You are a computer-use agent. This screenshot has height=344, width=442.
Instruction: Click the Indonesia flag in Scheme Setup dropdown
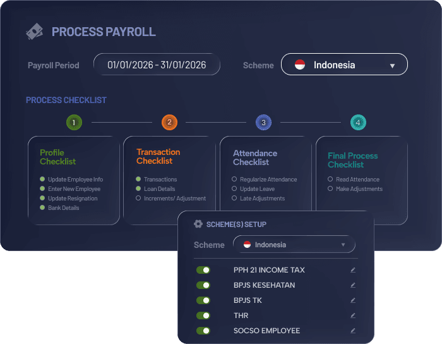point(248,244)
